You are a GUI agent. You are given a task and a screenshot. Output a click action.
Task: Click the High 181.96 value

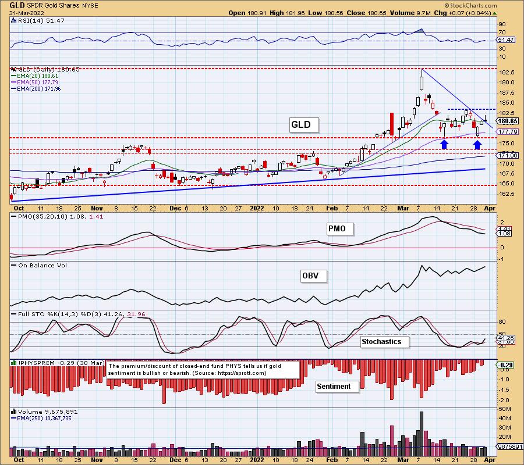coord(287,13)
